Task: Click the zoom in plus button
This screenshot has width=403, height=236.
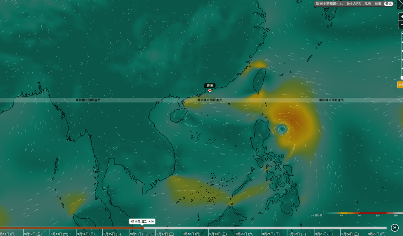Action: click(401, 16)
